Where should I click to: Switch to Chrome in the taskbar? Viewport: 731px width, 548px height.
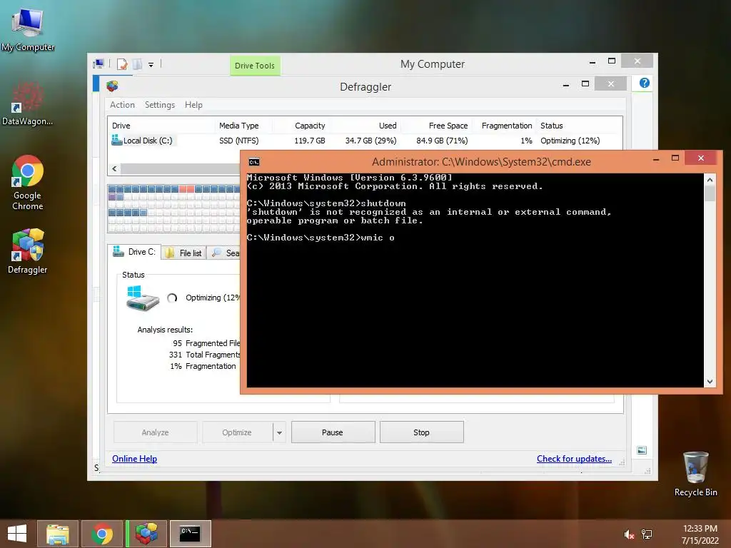tap(101, 534)
